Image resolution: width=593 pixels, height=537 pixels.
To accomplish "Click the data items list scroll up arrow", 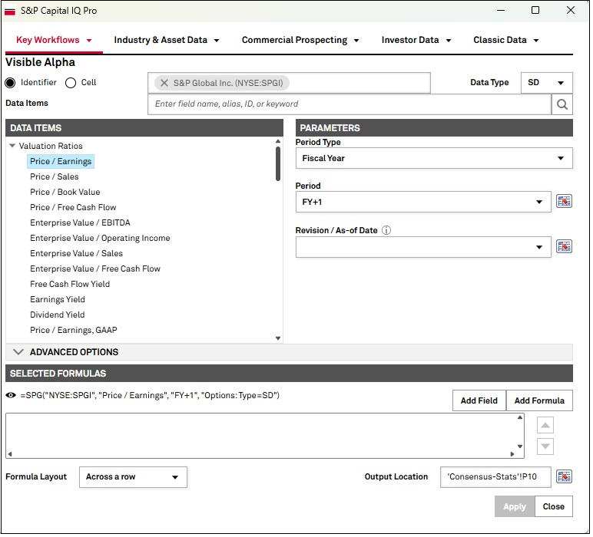I will tap(280, 142).
